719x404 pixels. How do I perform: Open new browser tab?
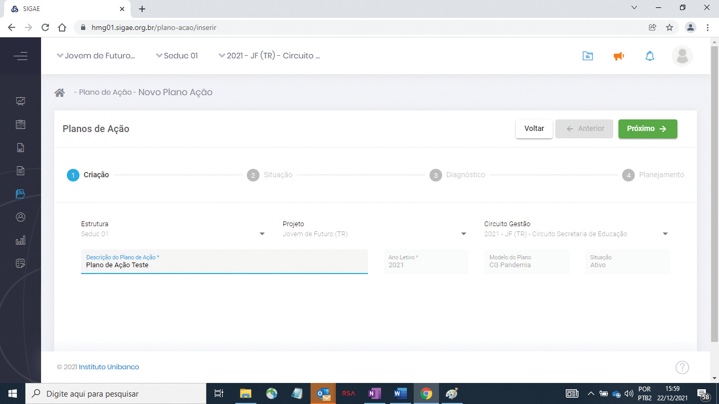tap(142, 9)
